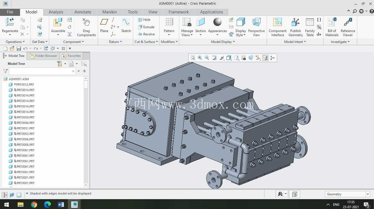Toggle navigator panel in status bar
This screenshot has width=374, height=209.
click(5, 195)
